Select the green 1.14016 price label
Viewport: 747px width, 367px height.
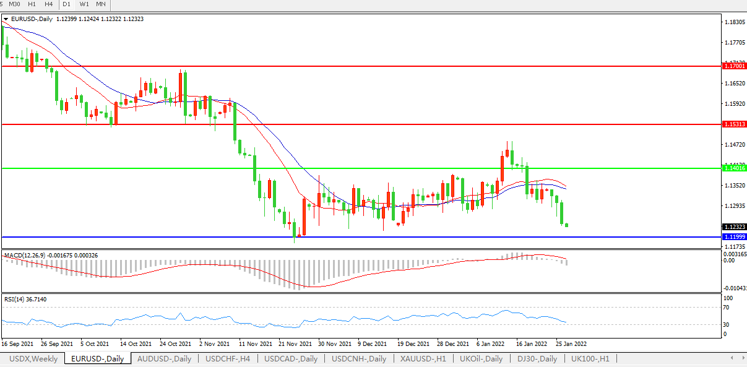[734, 168]
